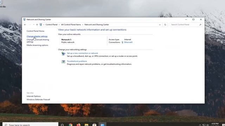Screen dimensions: 225x126
Task: Open the notification center icon
Action: point(223,125)
